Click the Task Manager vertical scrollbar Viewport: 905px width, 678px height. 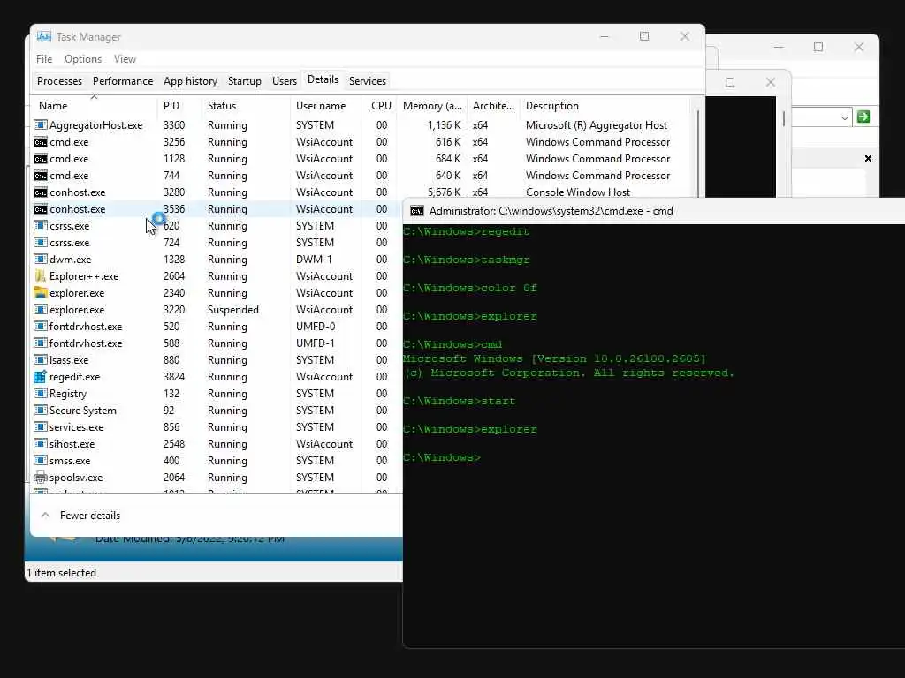click(x=698, y=155)
